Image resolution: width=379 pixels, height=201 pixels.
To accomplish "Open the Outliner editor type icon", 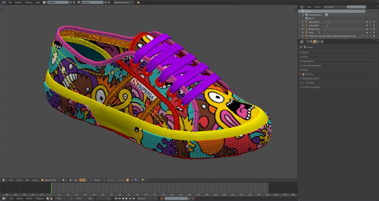I will tap(302, 7).
